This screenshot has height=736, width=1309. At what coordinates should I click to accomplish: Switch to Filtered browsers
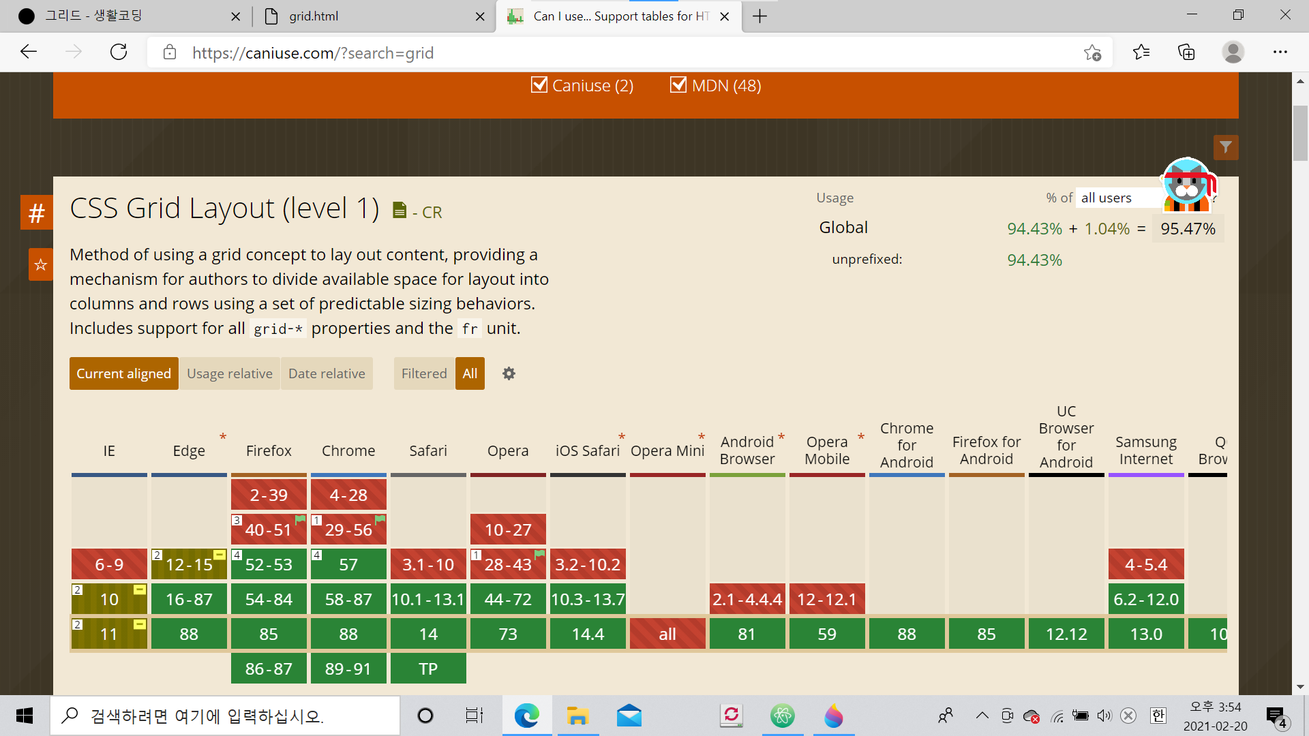tap(424, 373)
